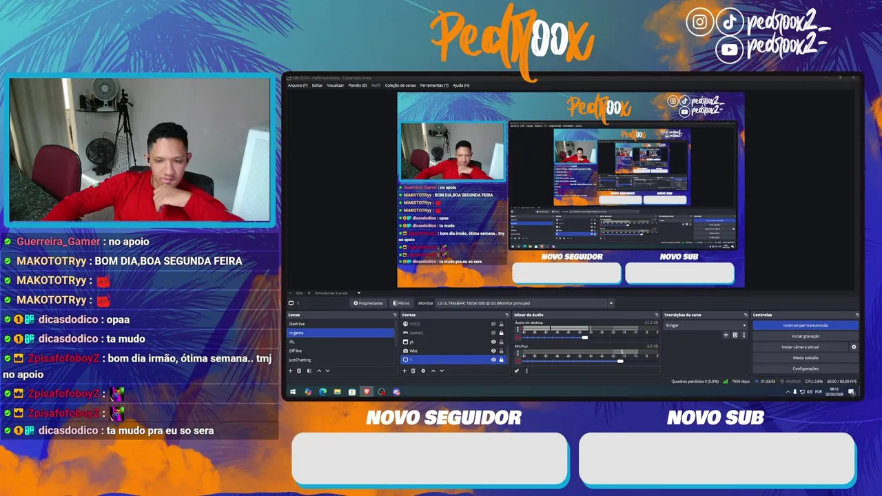Mute the Mic/Aux channel
This screenshot has width=882, height=496.
point(517,361)
